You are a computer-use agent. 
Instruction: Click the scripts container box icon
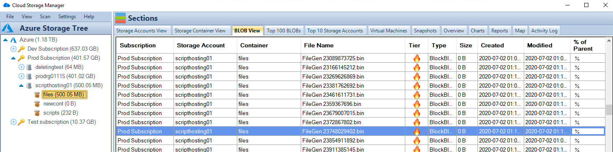click(37, 113)
